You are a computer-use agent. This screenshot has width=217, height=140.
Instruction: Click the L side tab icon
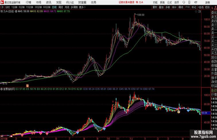tap(212, 8)
